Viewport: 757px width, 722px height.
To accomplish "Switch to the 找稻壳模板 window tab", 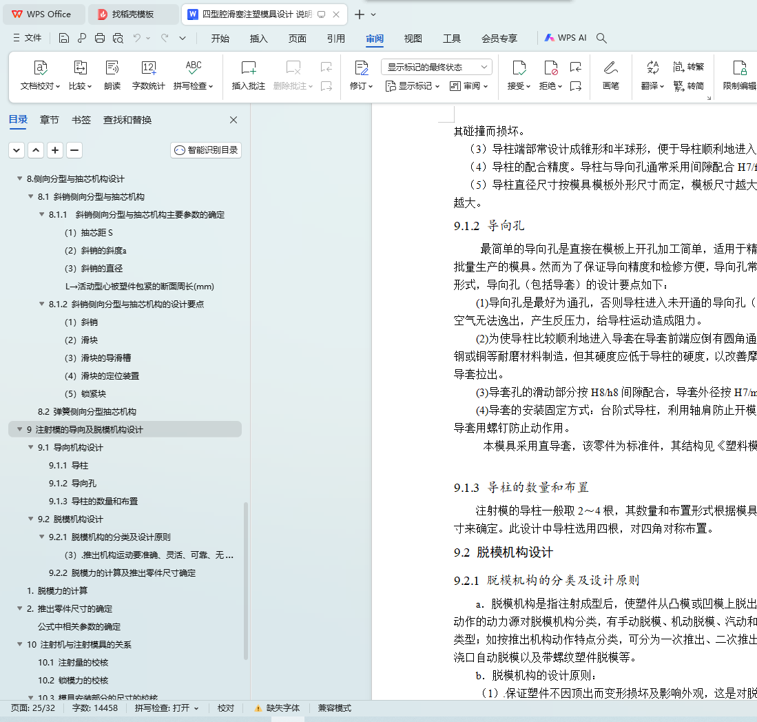I will click(x=133, y=14).
